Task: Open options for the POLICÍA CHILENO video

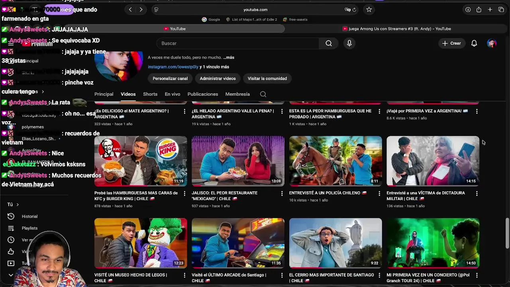Action: pyautogui.click(x=379, y=193)
